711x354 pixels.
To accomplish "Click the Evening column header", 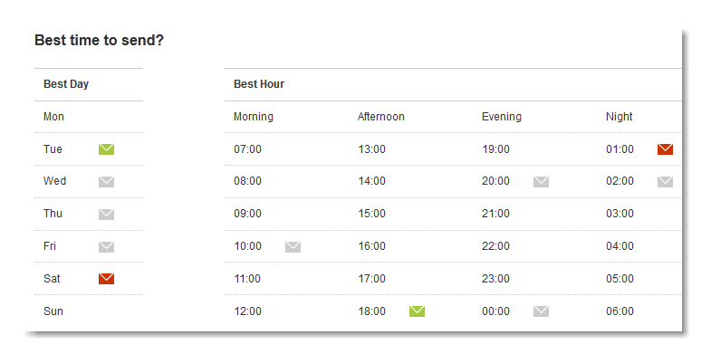I will tap(502, 117).
